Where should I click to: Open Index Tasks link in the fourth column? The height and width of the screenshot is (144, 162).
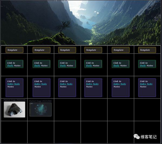(92, 84)
